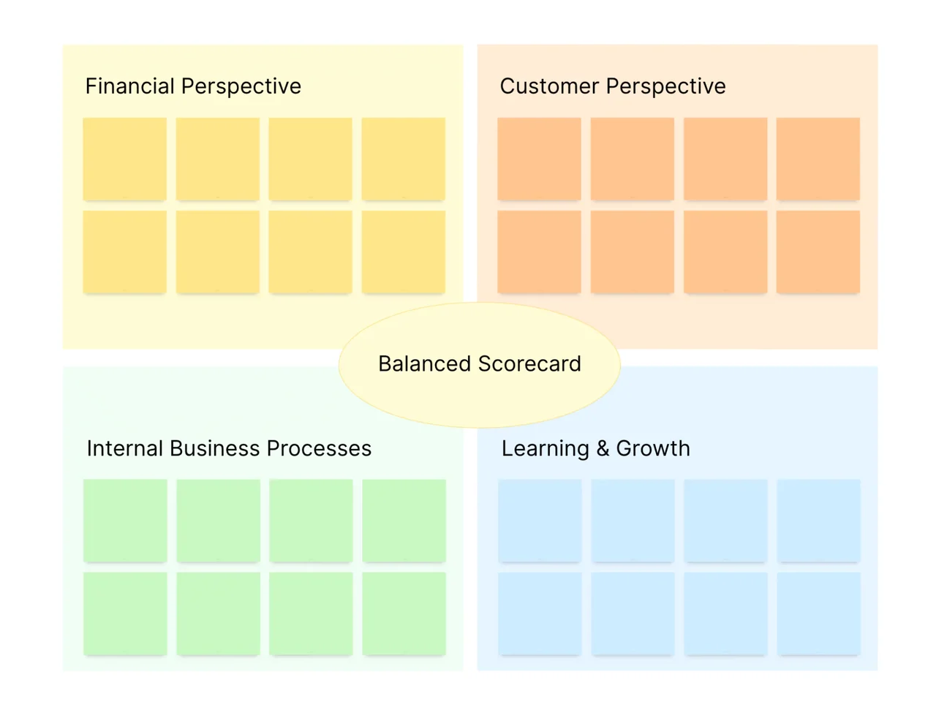Select third orange sticky in Customer bottom row
Screen dimensions: 936x702
(x=725, y=252)
